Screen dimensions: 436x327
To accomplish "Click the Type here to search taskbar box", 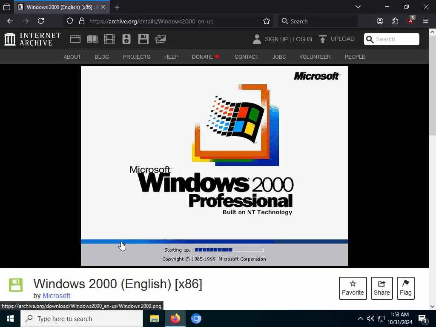I will point(82,318).
